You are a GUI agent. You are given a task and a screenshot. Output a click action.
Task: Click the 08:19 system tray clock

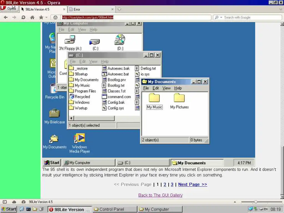click(275, 209)
